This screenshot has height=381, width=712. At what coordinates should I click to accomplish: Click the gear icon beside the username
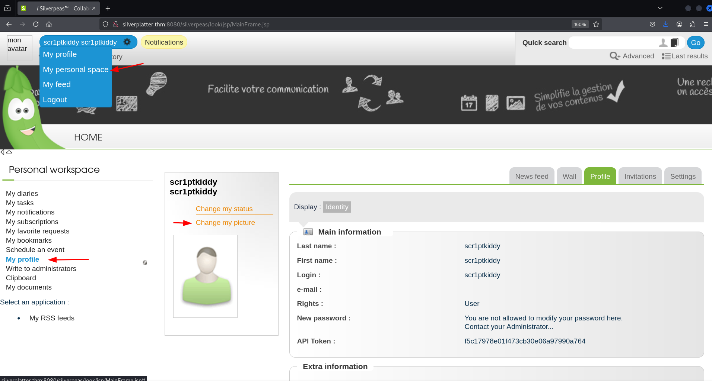tap(127, 42)
